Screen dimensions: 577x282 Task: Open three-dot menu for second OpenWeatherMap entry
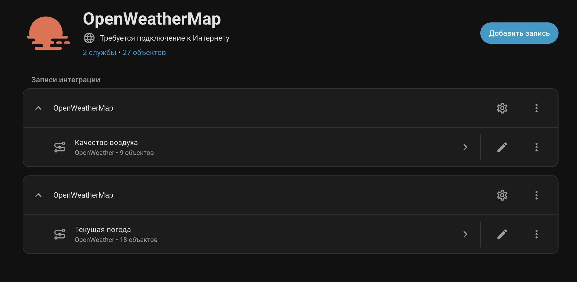(536, 195)
